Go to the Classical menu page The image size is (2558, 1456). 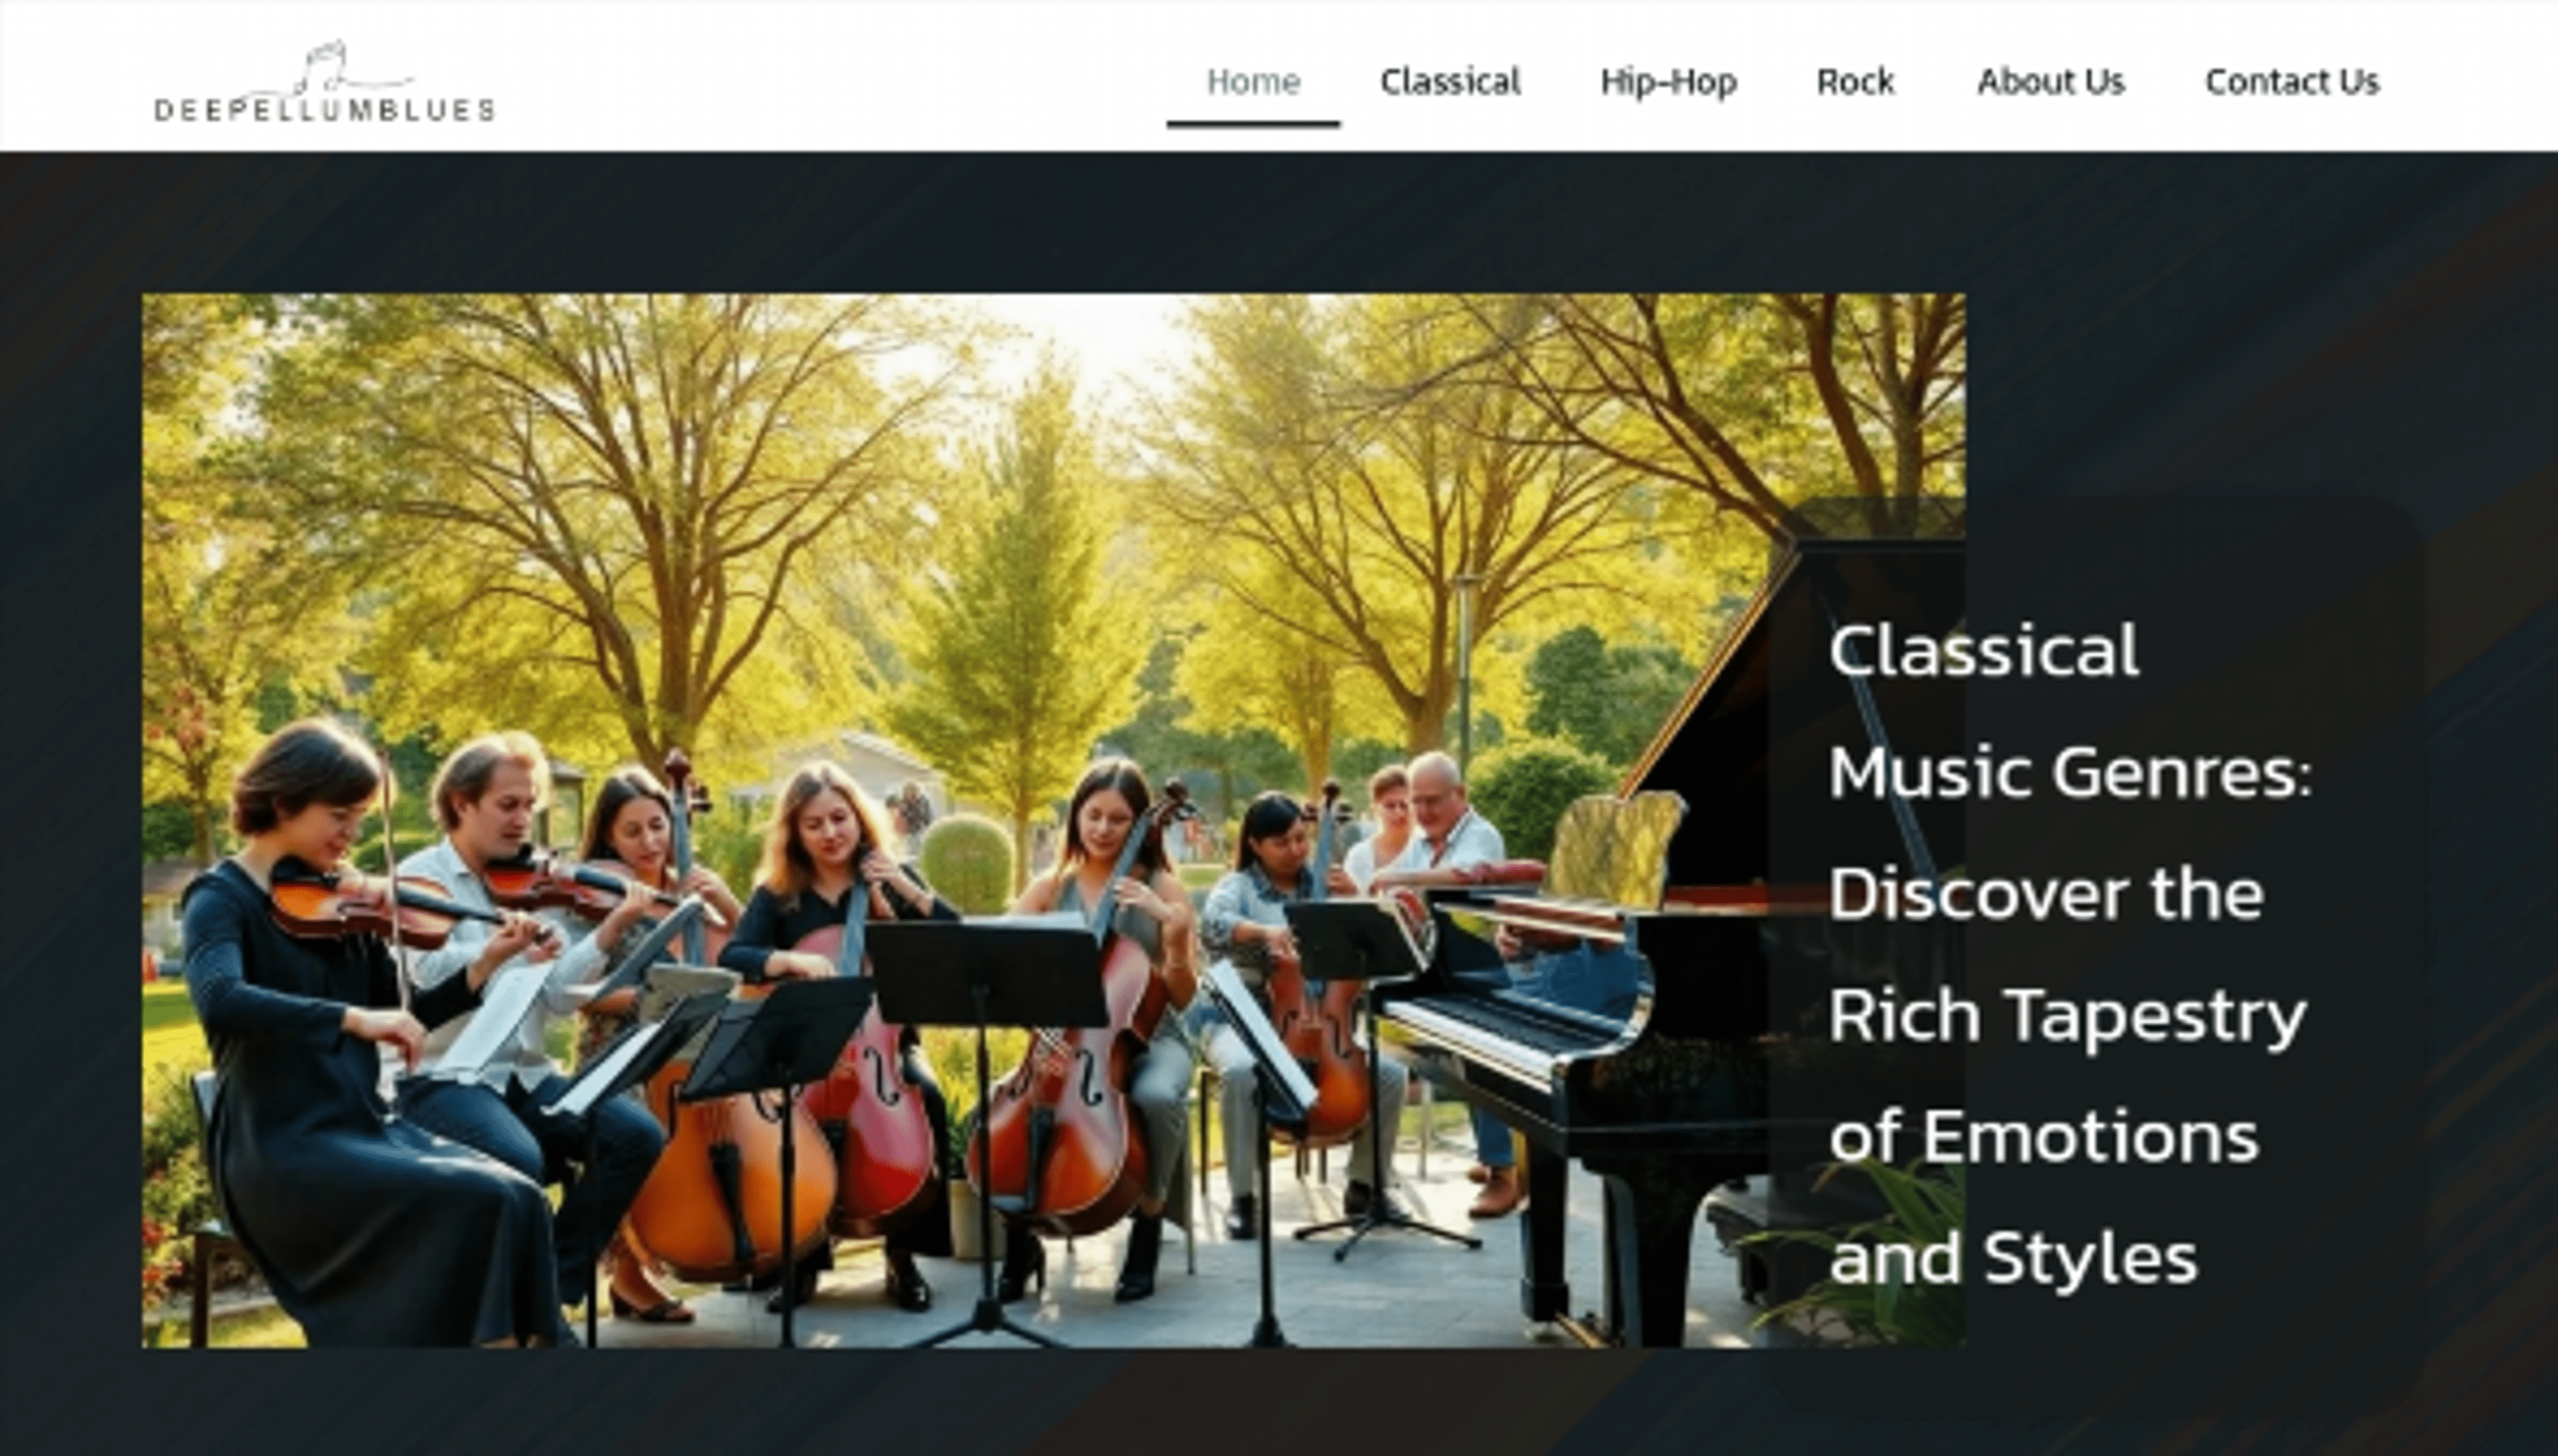1450,81
